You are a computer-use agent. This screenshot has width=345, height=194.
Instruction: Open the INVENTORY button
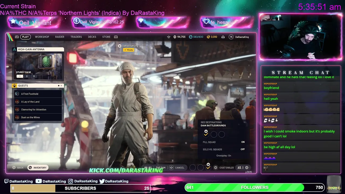(x=38, y=168)
